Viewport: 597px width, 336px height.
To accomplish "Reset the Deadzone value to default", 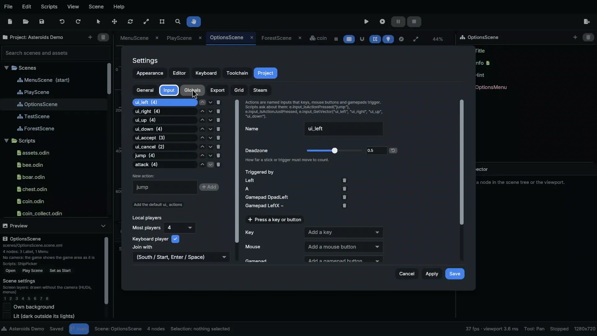I will 393,151.
